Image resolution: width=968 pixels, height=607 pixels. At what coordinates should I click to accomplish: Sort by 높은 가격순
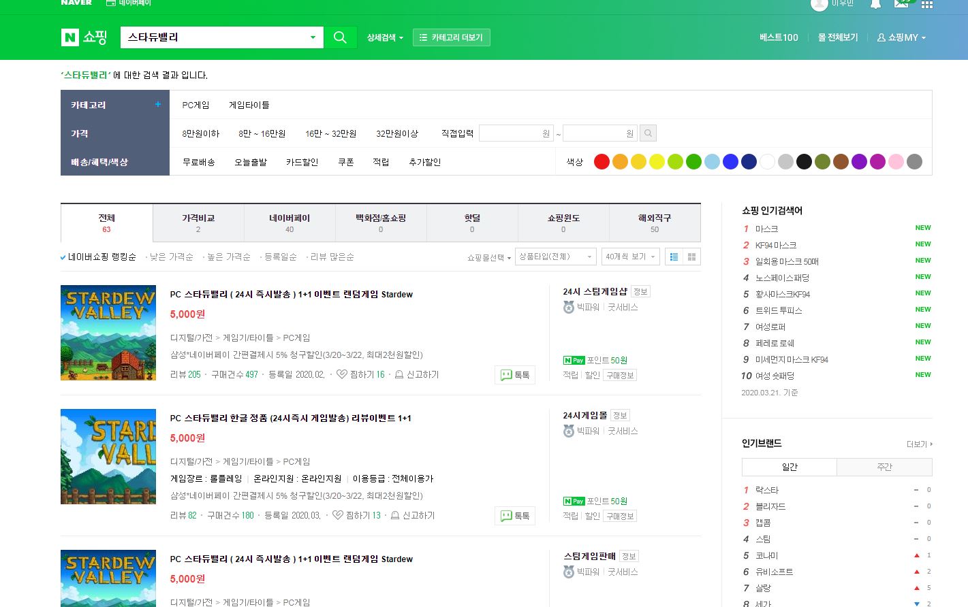click(228, 257)
